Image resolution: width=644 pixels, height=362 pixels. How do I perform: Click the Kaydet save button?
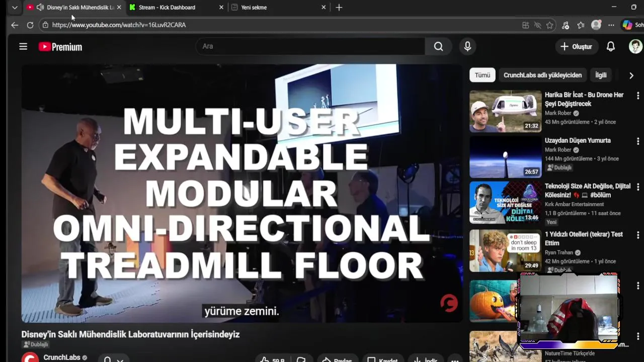pos(382,359)
